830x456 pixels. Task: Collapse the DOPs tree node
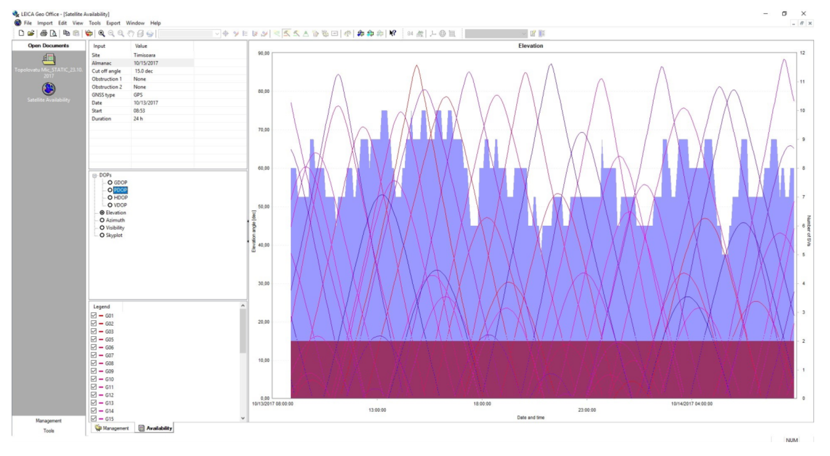(x=94, y=176)
